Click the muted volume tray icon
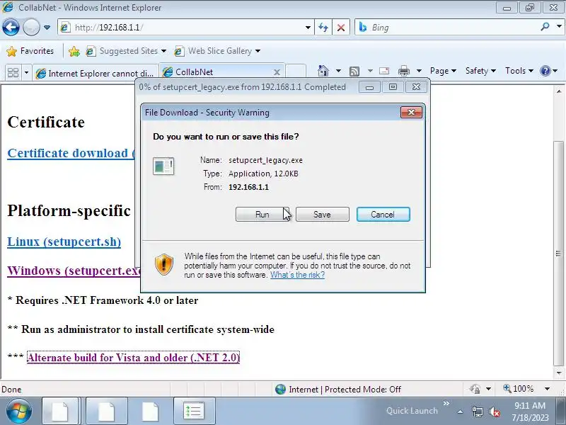Image resolution: width=566 pixels, height=425 pixels. 494,412
